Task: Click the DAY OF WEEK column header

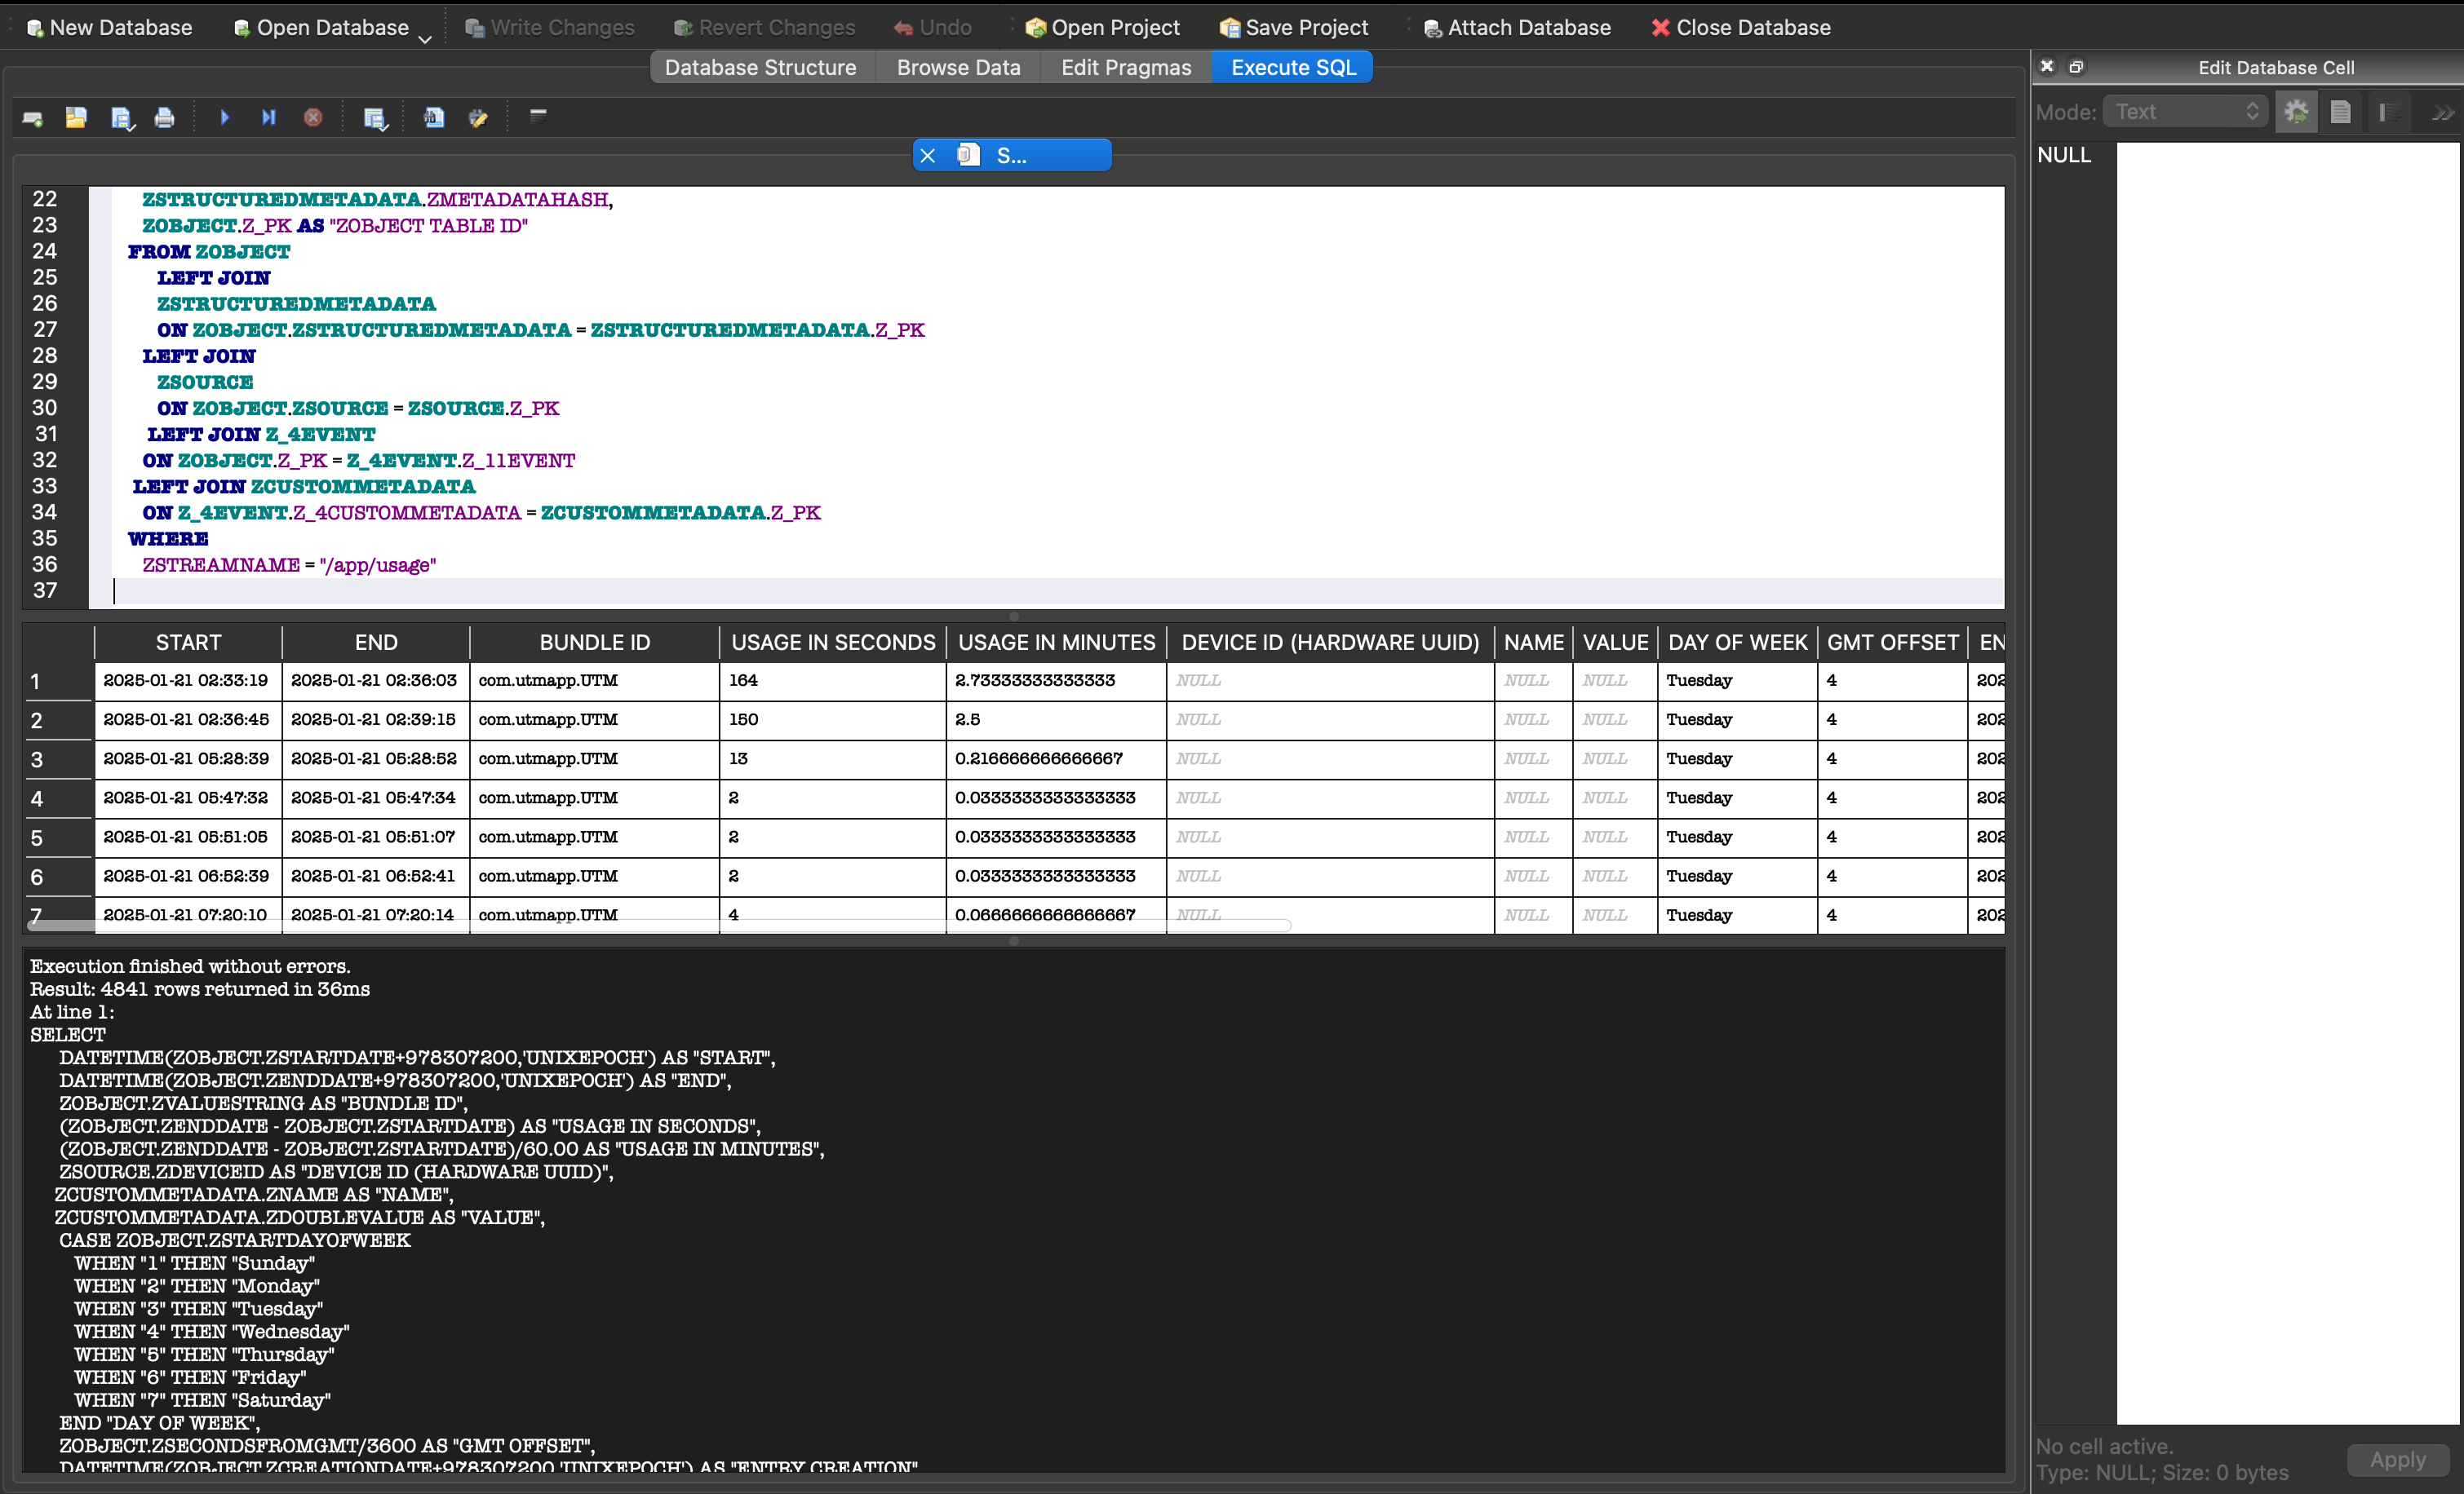Action: tap(1738, 643)
